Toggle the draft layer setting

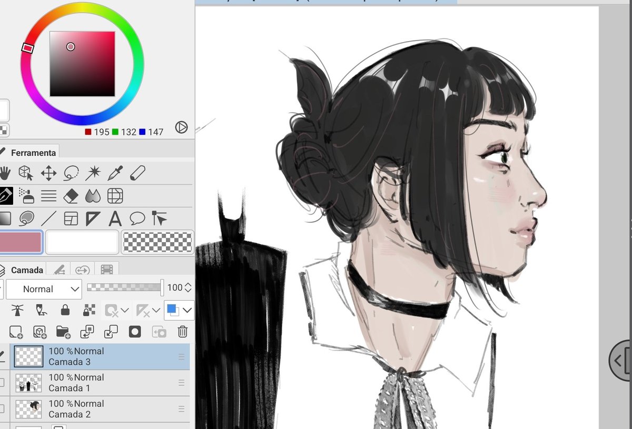point(41,310)
